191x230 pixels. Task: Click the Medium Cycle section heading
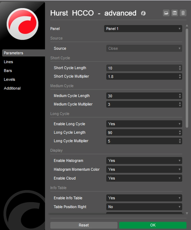tap(62, 86)
